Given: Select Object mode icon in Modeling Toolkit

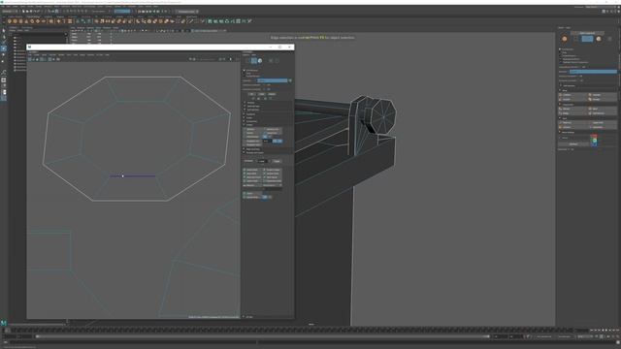Looking at the screenshot, I should pos(565,39).
